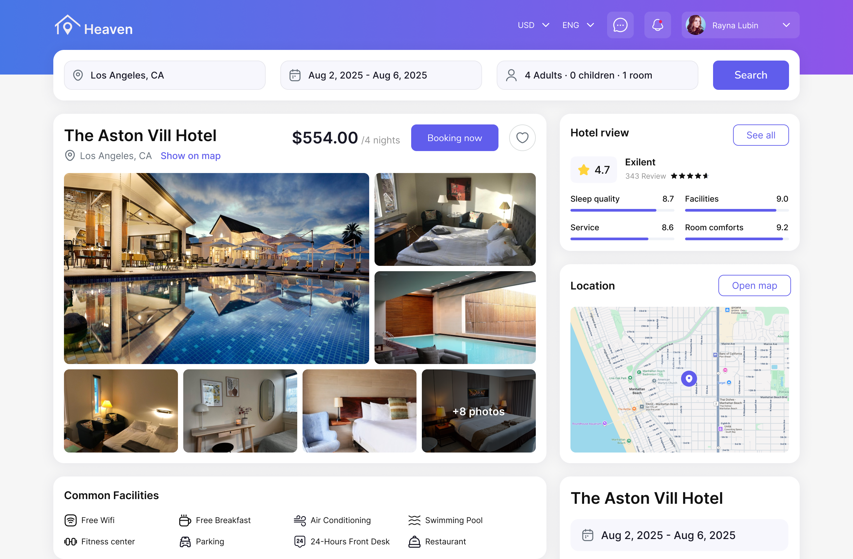This screenshot has width=853, height=559.
Task: Click the calendar icon in date search field
Action: [x=295, y=75]
